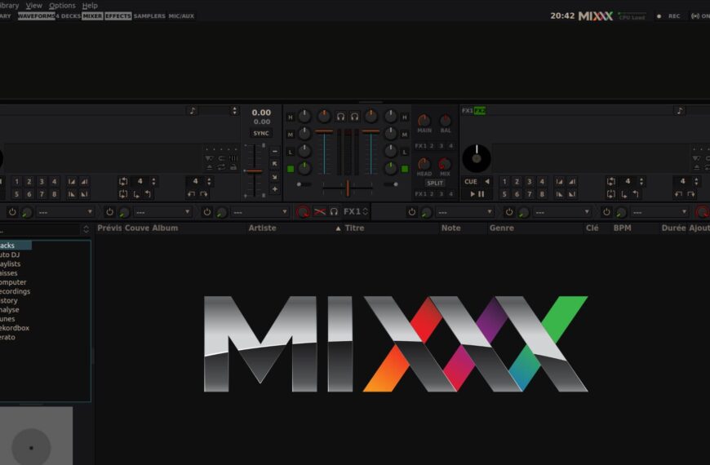
Task: Click left channel volume fader
Action: click(324, 132)
